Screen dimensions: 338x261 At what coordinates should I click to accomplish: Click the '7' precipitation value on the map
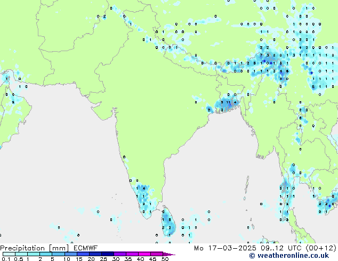(x=261, y=55)
